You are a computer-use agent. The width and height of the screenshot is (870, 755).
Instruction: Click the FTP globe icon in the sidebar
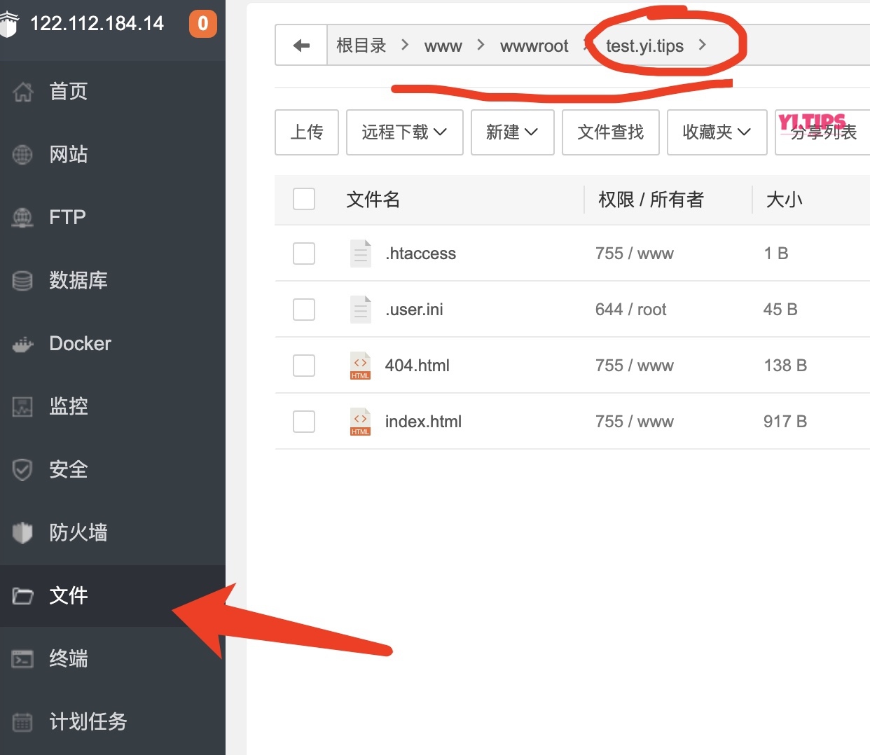click(x=22, y=217)
